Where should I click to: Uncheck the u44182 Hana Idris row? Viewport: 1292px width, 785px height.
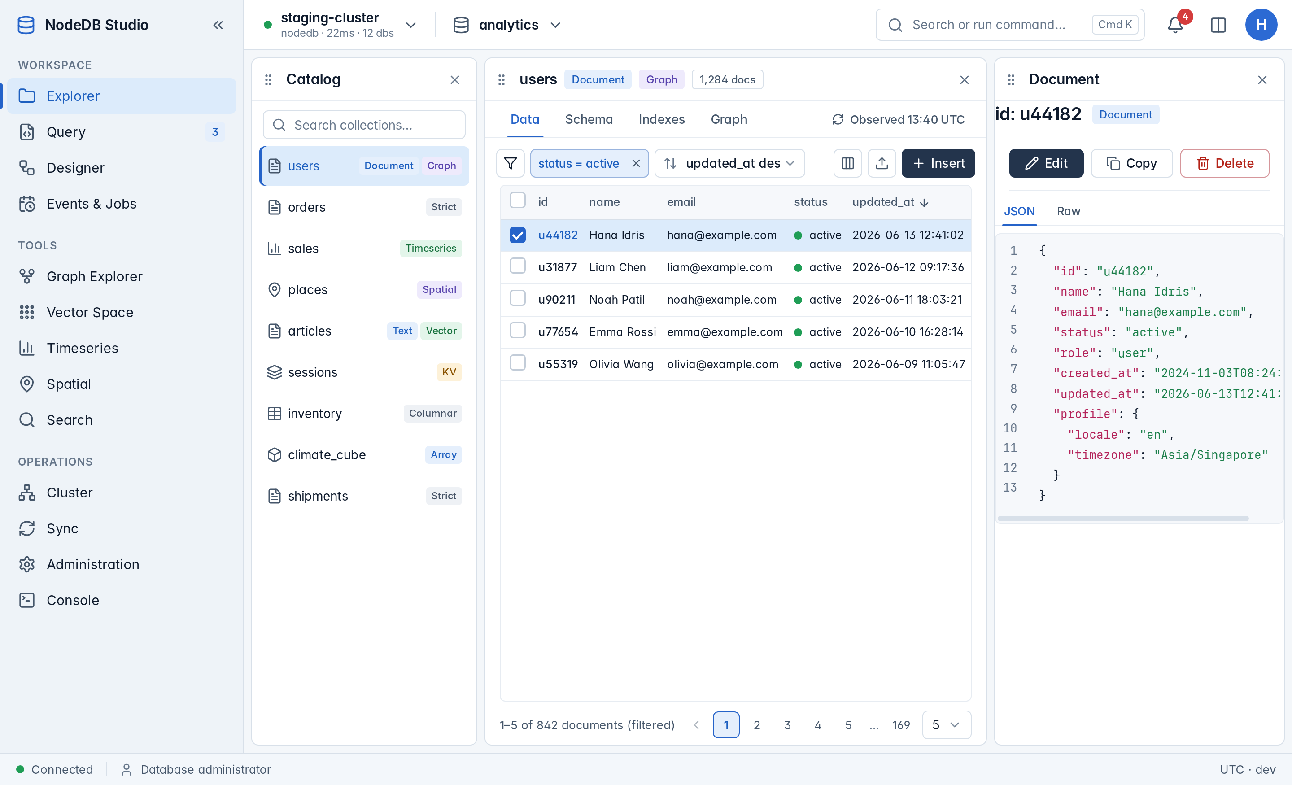pos(517,235)
